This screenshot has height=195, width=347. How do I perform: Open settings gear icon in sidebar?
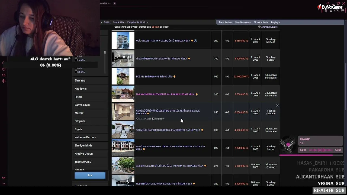pyautogui.click(x=4, y=81)
